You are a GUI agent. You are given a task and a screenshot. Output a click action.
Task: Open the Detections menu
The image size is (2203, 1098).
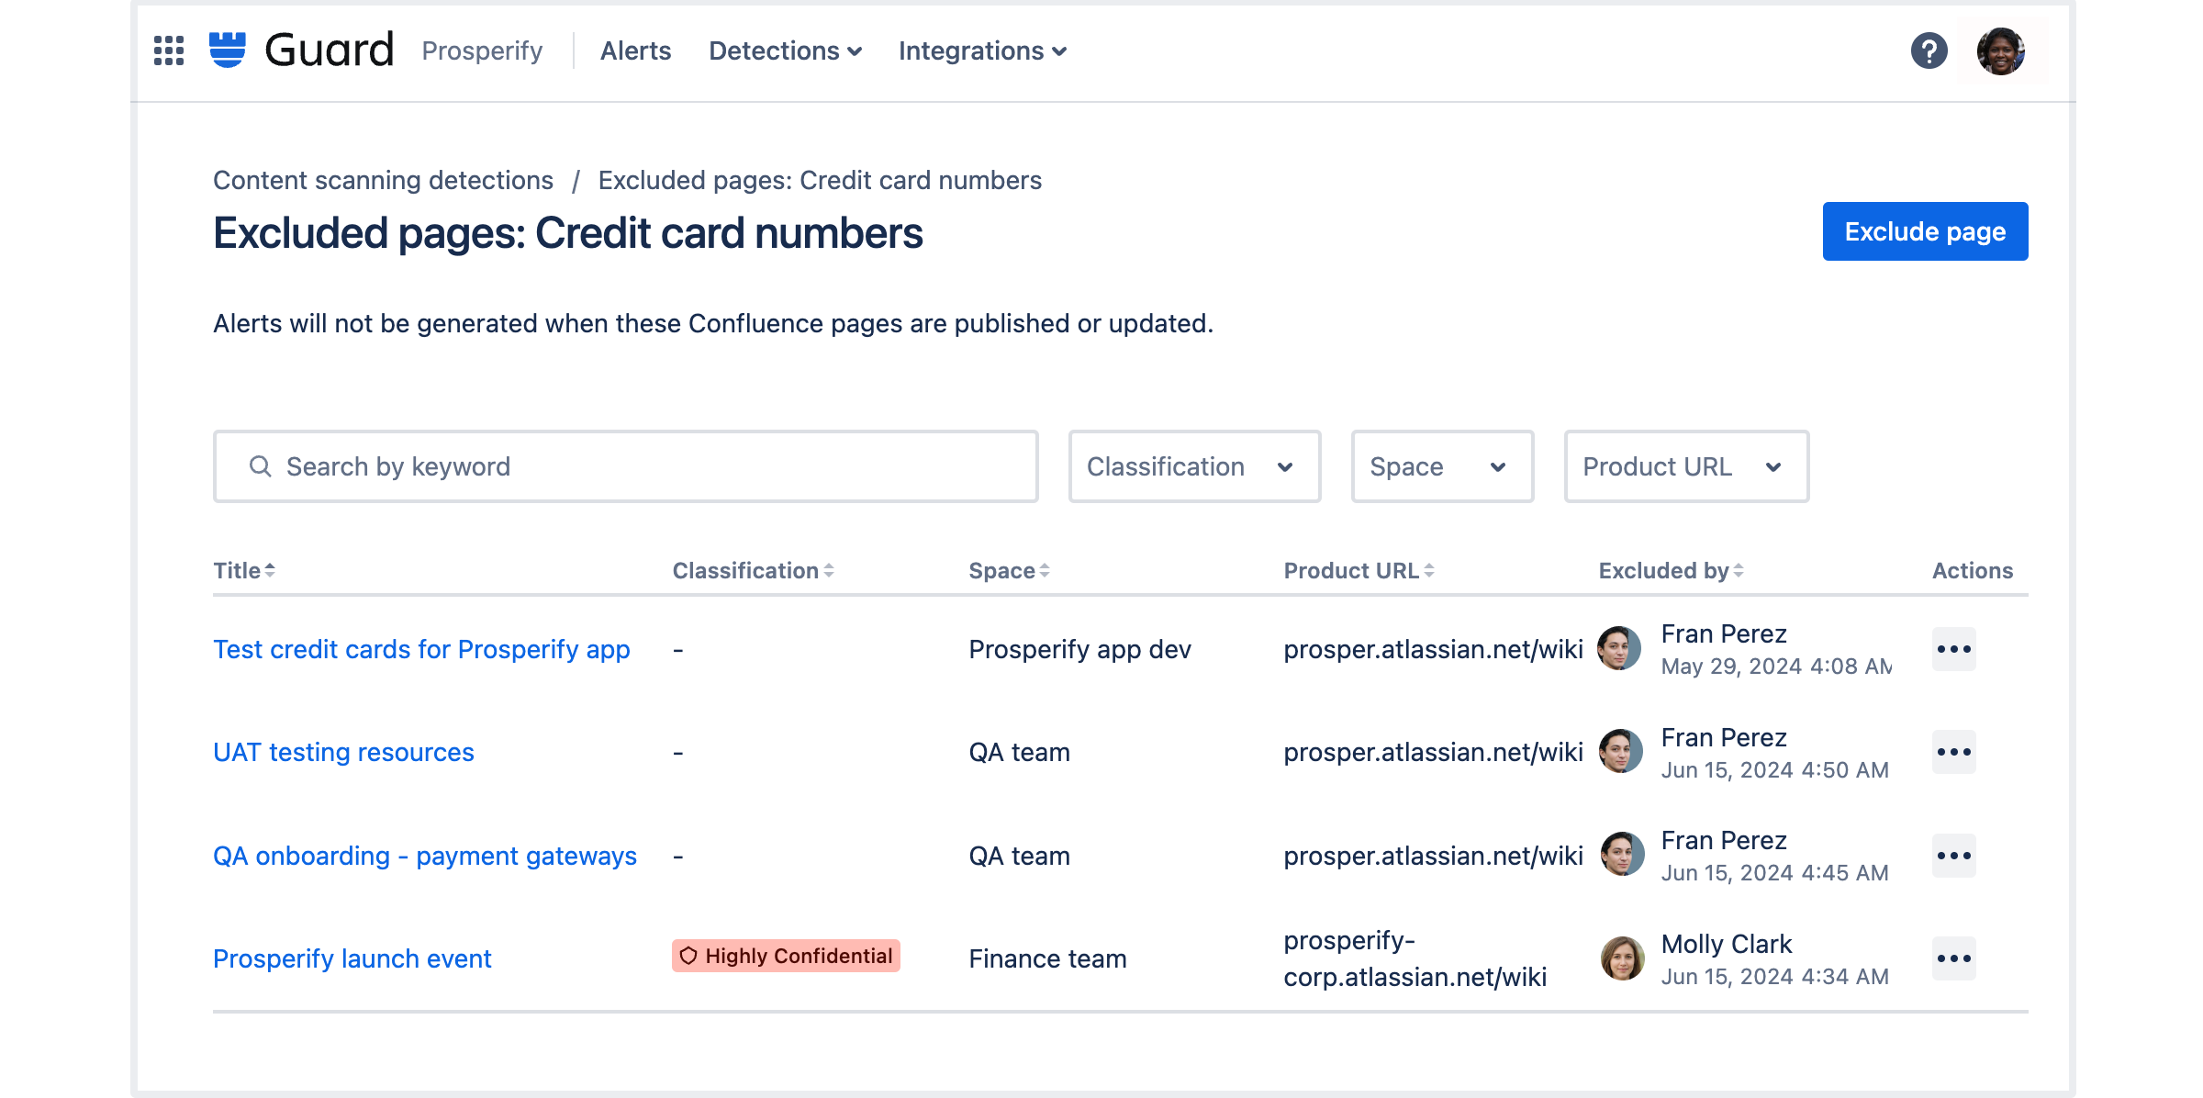click(x=785, y=50)
